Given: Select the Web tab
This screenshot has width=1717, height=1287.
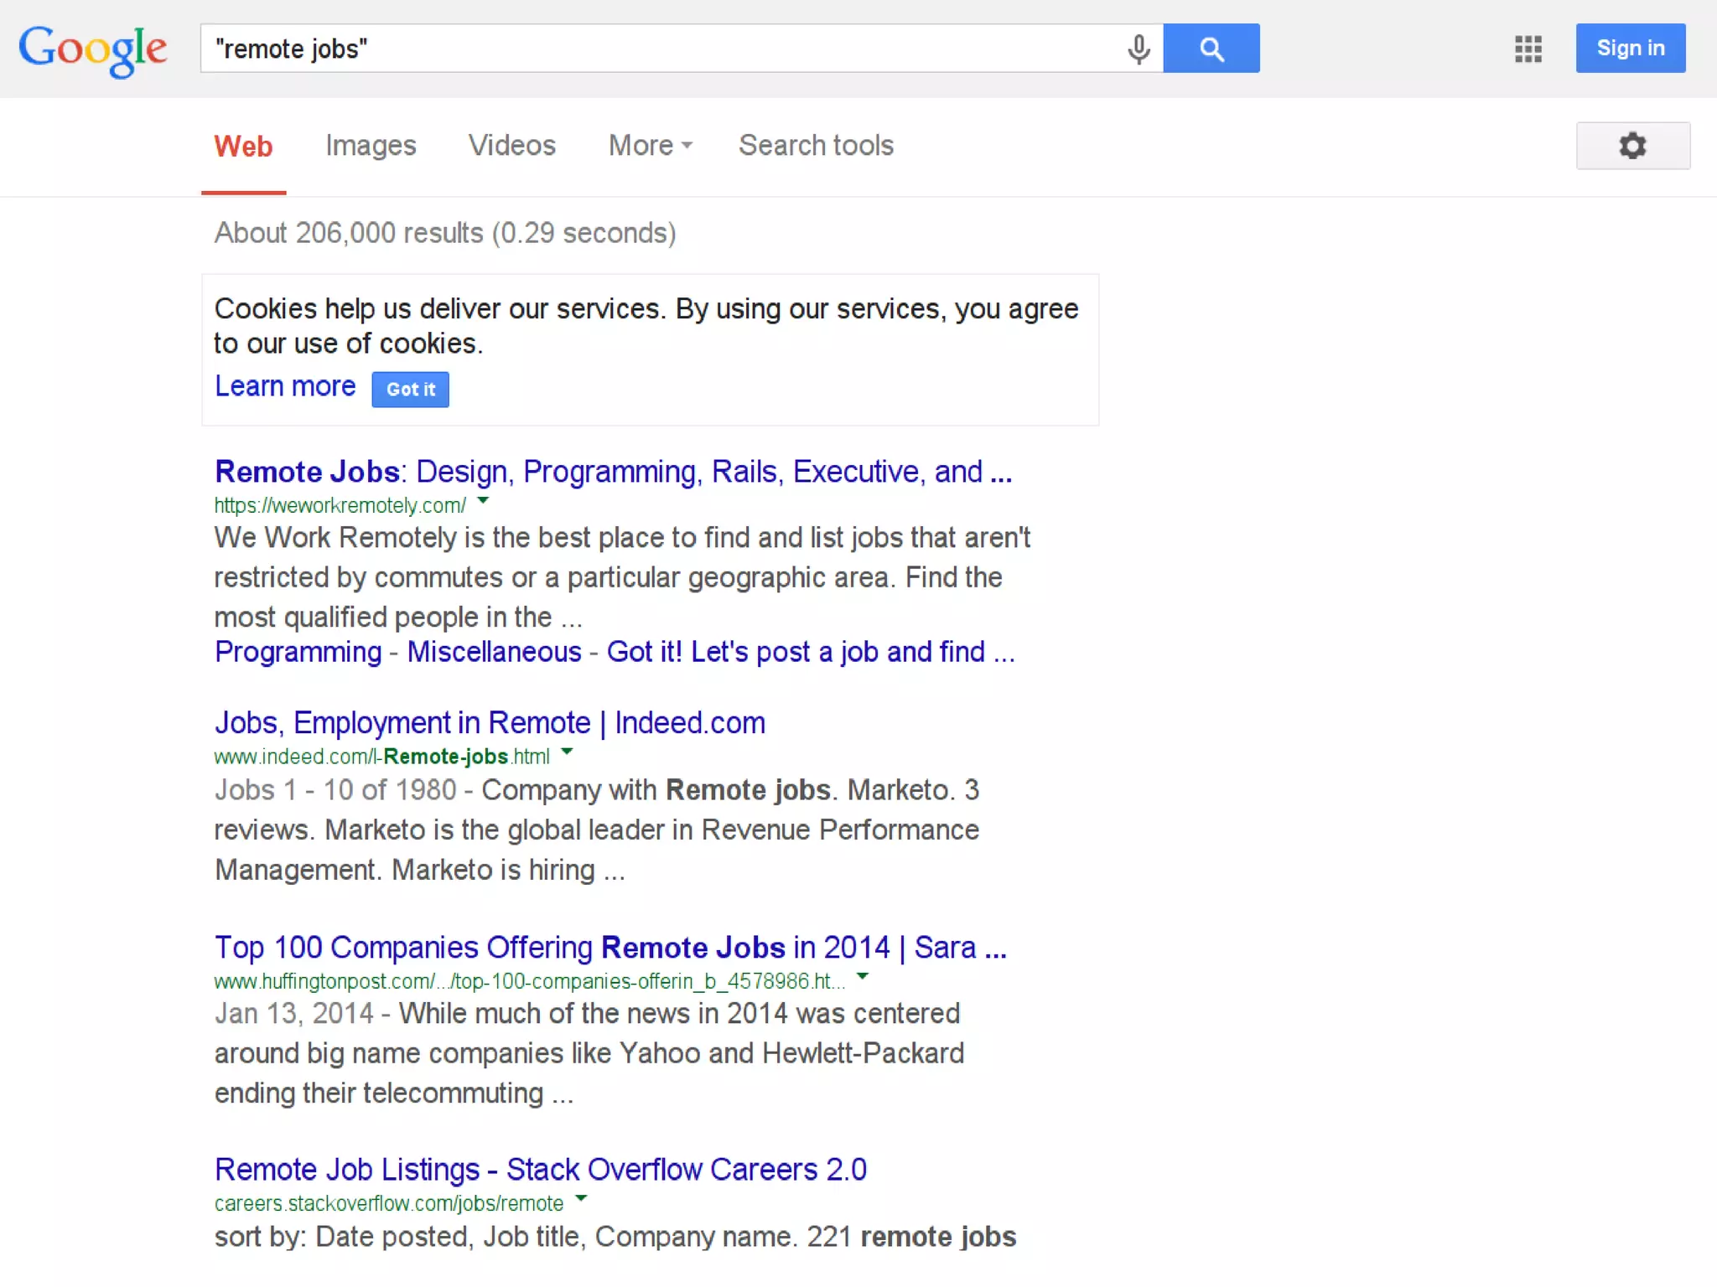Looking at the screenshot, I should tap(243, 146).
